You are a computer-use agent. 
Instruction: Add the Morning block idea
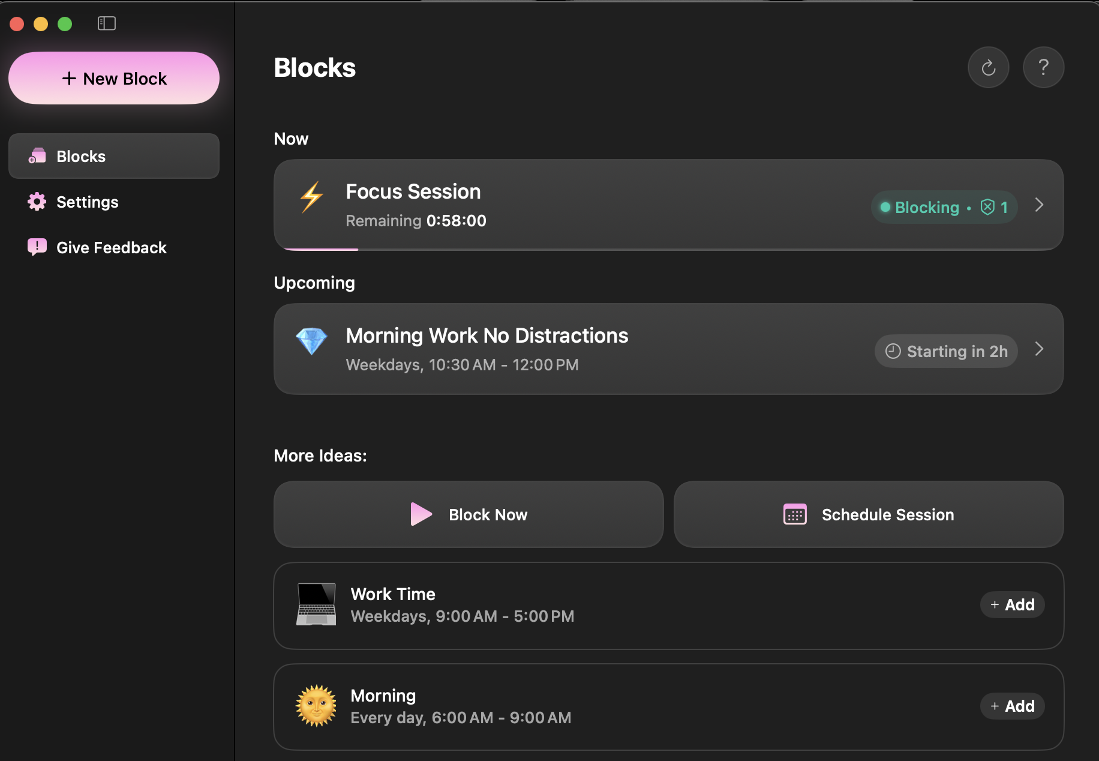point(1013,706)
